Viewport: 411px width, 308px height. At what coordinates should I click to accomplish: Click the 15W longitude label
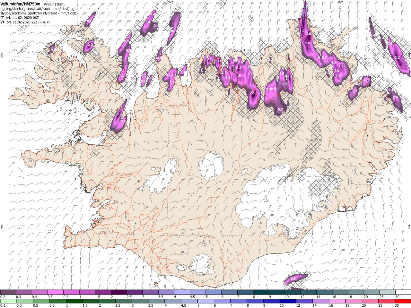(340, 1)
